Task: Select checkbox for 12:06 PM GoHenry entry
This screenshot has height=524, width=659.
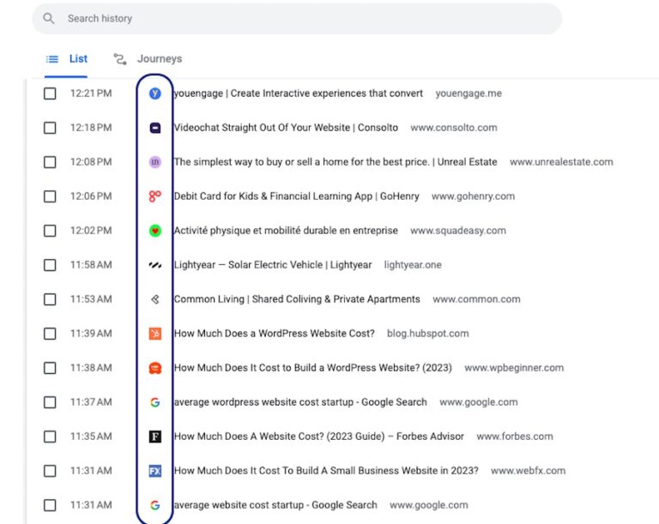Action: [x=50, y=196]
